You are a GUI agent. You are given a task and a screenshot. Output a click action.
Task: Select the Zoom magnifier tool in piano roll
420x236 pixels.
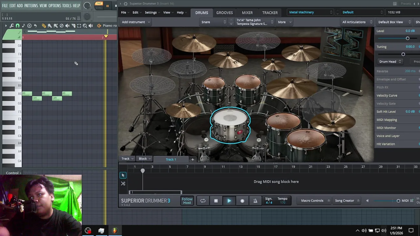(x=85, y=26)
